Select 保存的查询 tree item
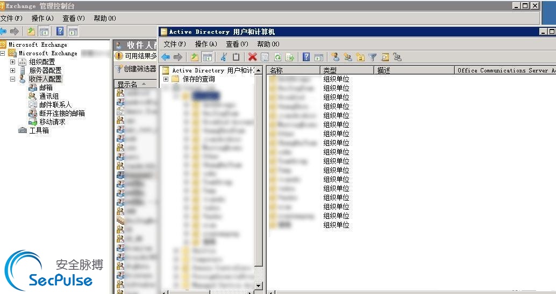The width and height of the screenshot is (556, 294). [199, 79]
